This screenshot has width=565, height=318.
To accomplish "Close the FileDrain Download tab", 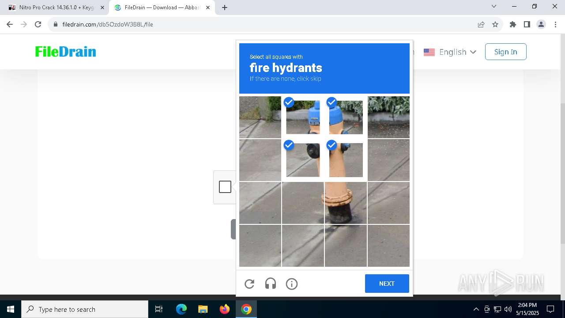I will (x=208, y=8).
